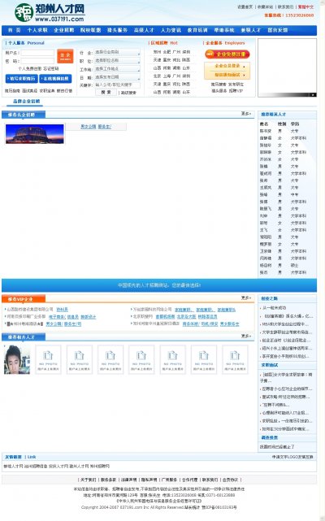The image size is (325, 521).
Task: Open the 职位 position dropdown
Action: click(117, 61)
